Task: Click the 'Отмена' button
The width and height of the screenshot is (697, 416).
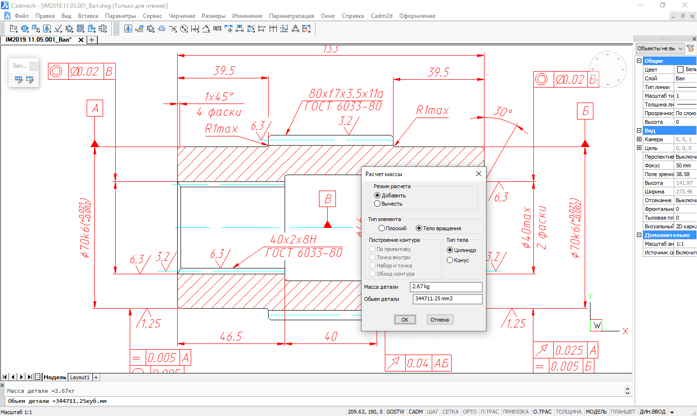Action: 439,320
